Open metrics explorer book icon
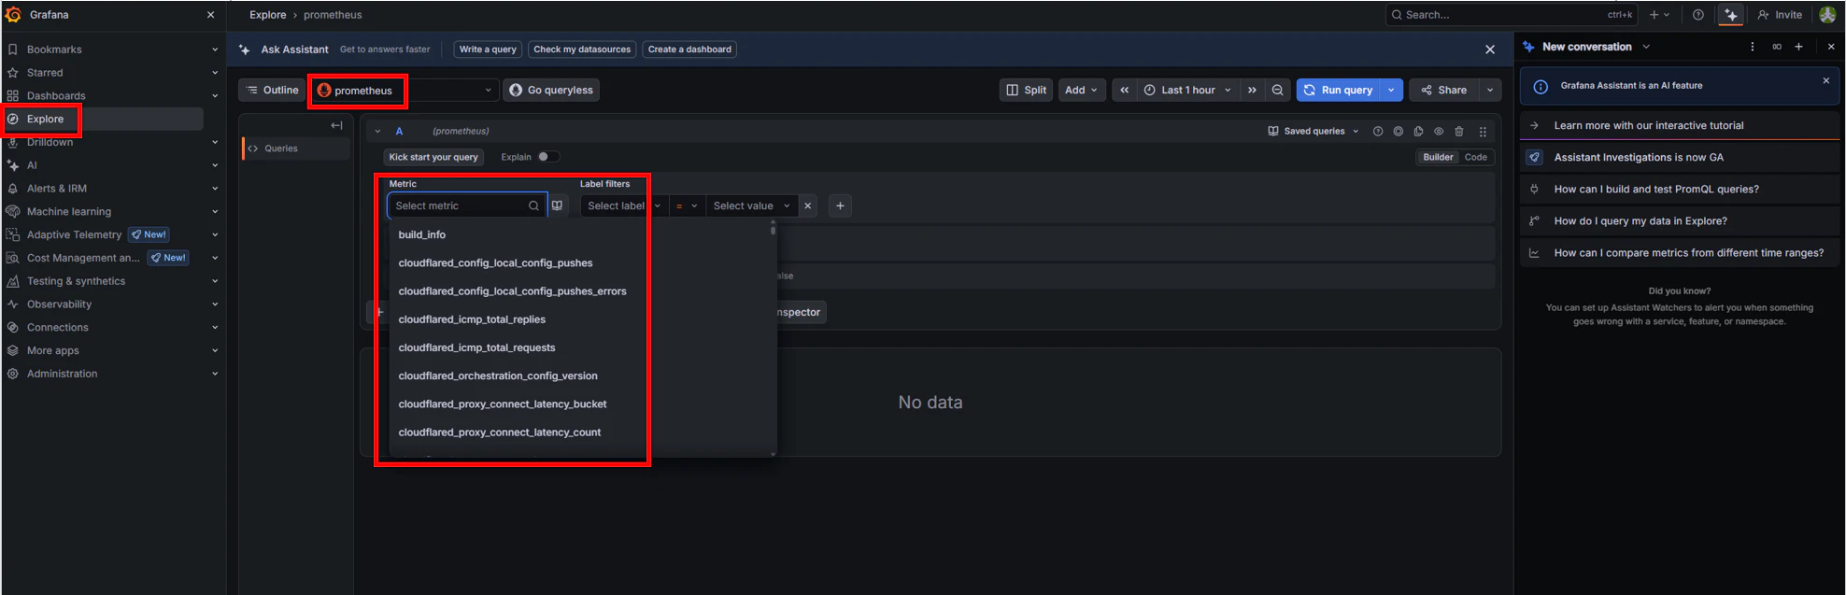The width and height of the screenshot is (1846, 595). tap(558, 205)
